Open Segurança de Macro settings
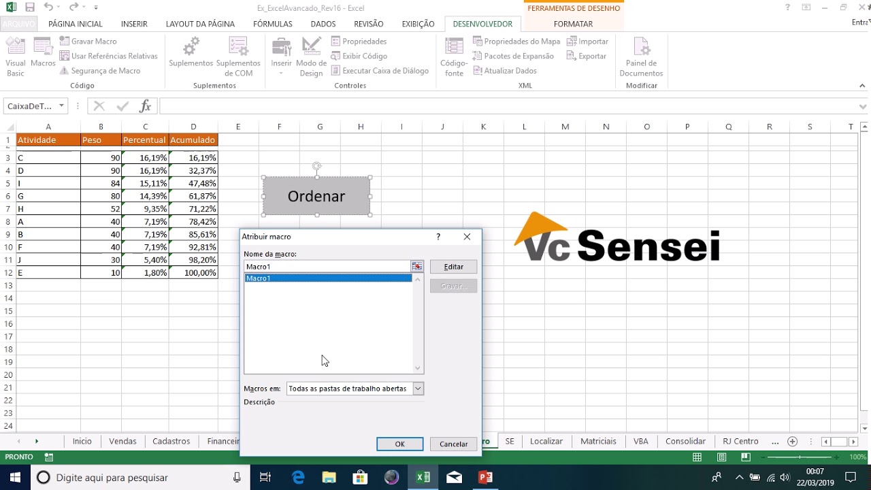The image size is (871, 490). click(100, 71)
